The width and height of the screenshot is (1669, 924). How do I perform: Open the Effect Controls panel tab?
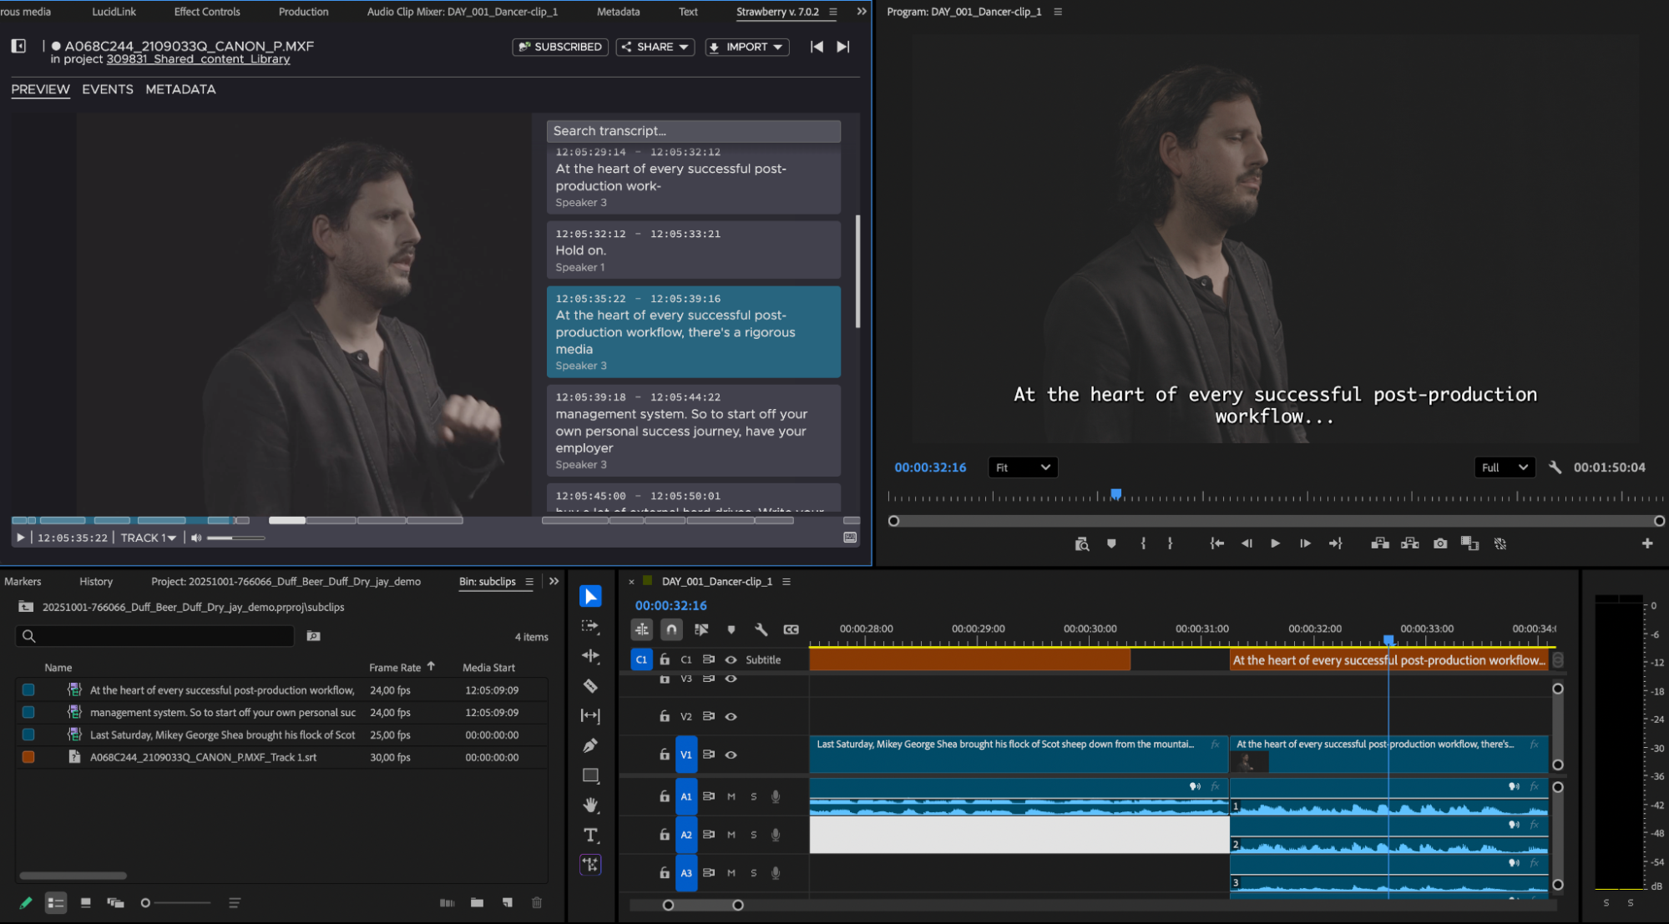pos(206,12)
